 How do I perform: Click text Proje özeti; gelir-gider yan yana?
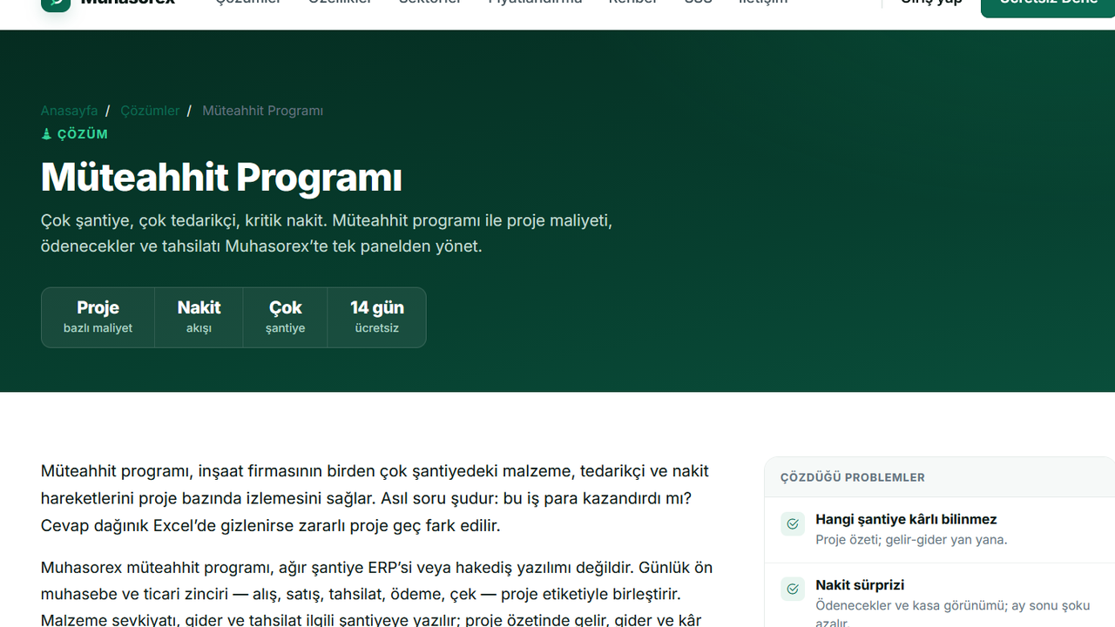[911, 540]
